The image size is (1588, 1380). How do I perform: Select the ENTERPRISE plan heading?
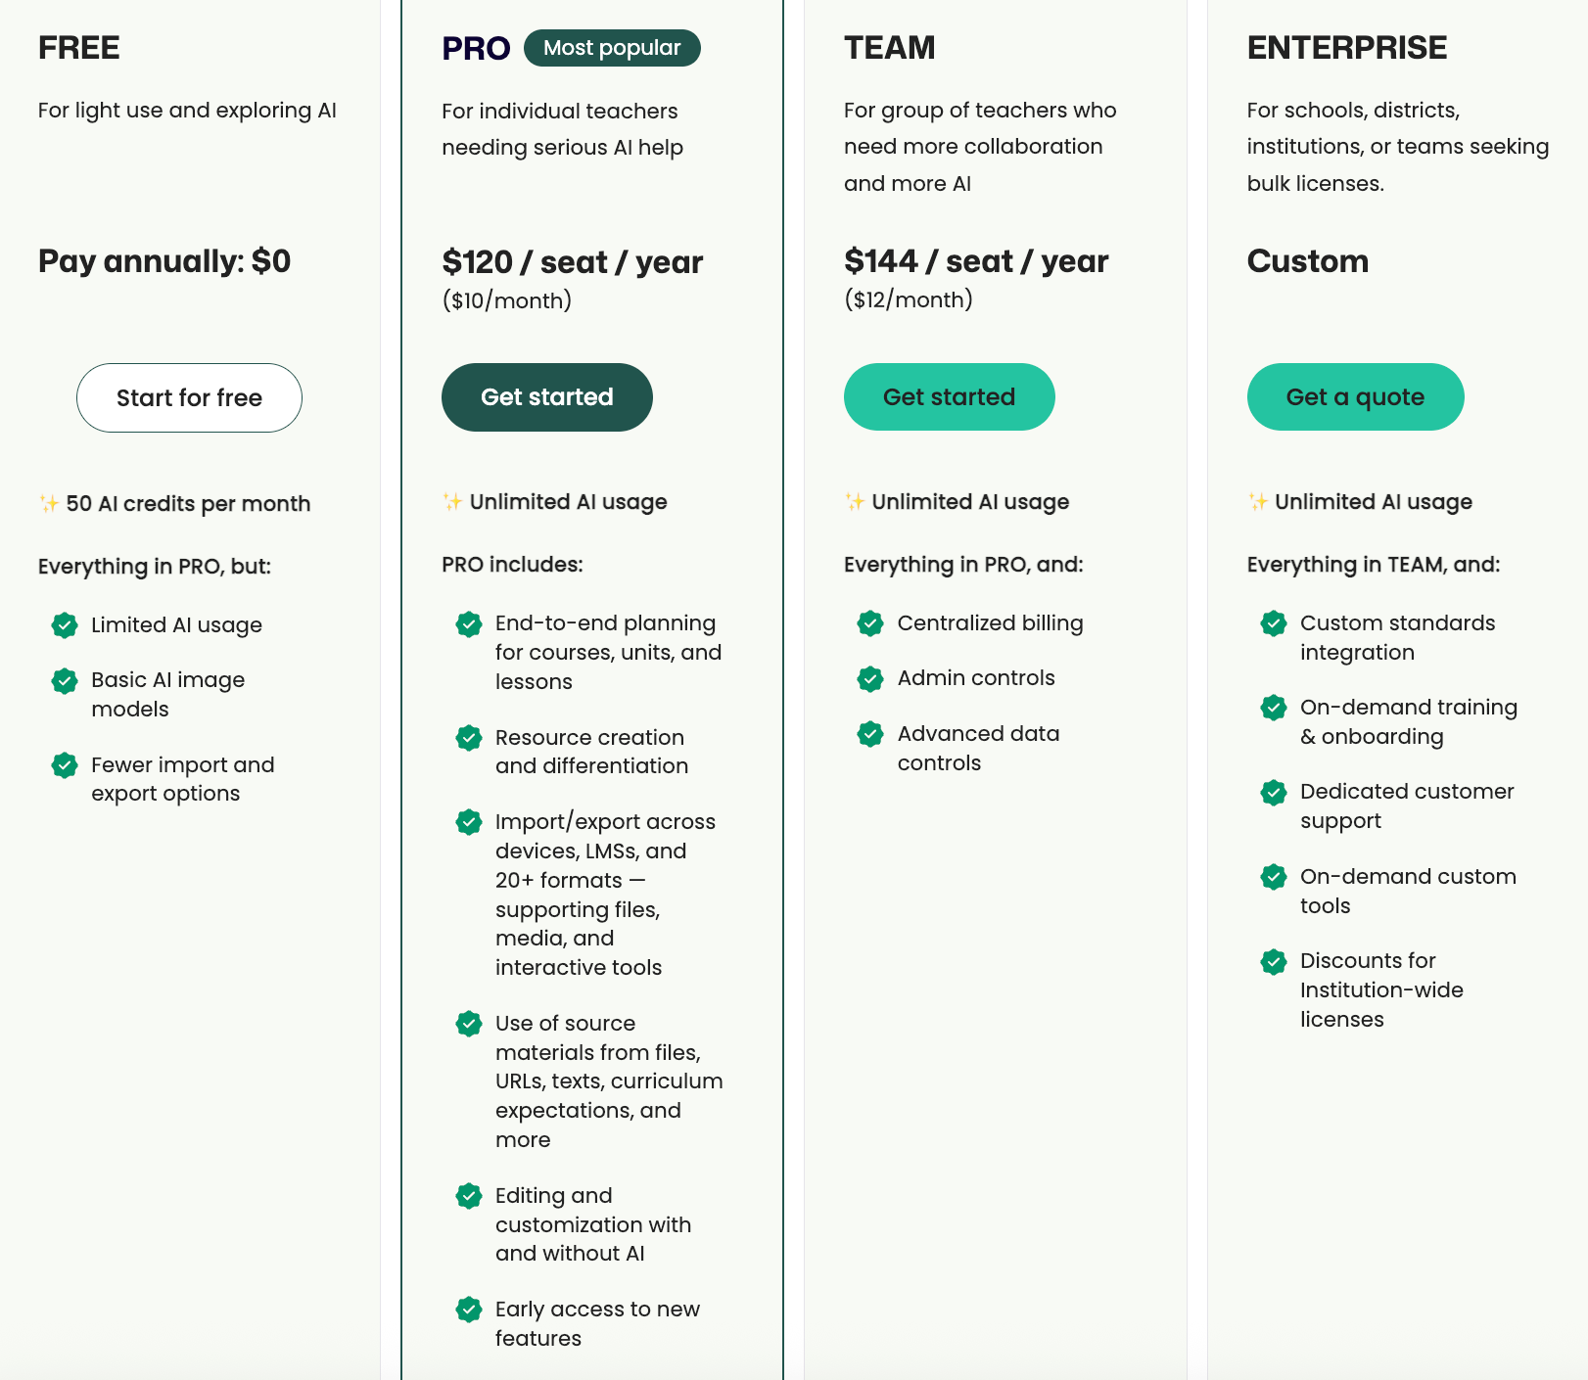point(1347,46)
